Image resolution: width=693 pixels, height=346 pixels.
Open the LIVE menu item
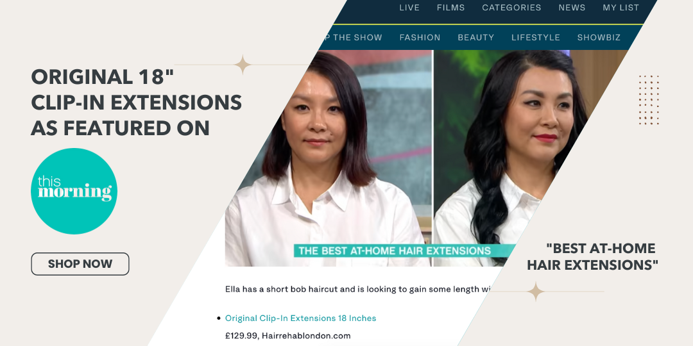[409, 8]
